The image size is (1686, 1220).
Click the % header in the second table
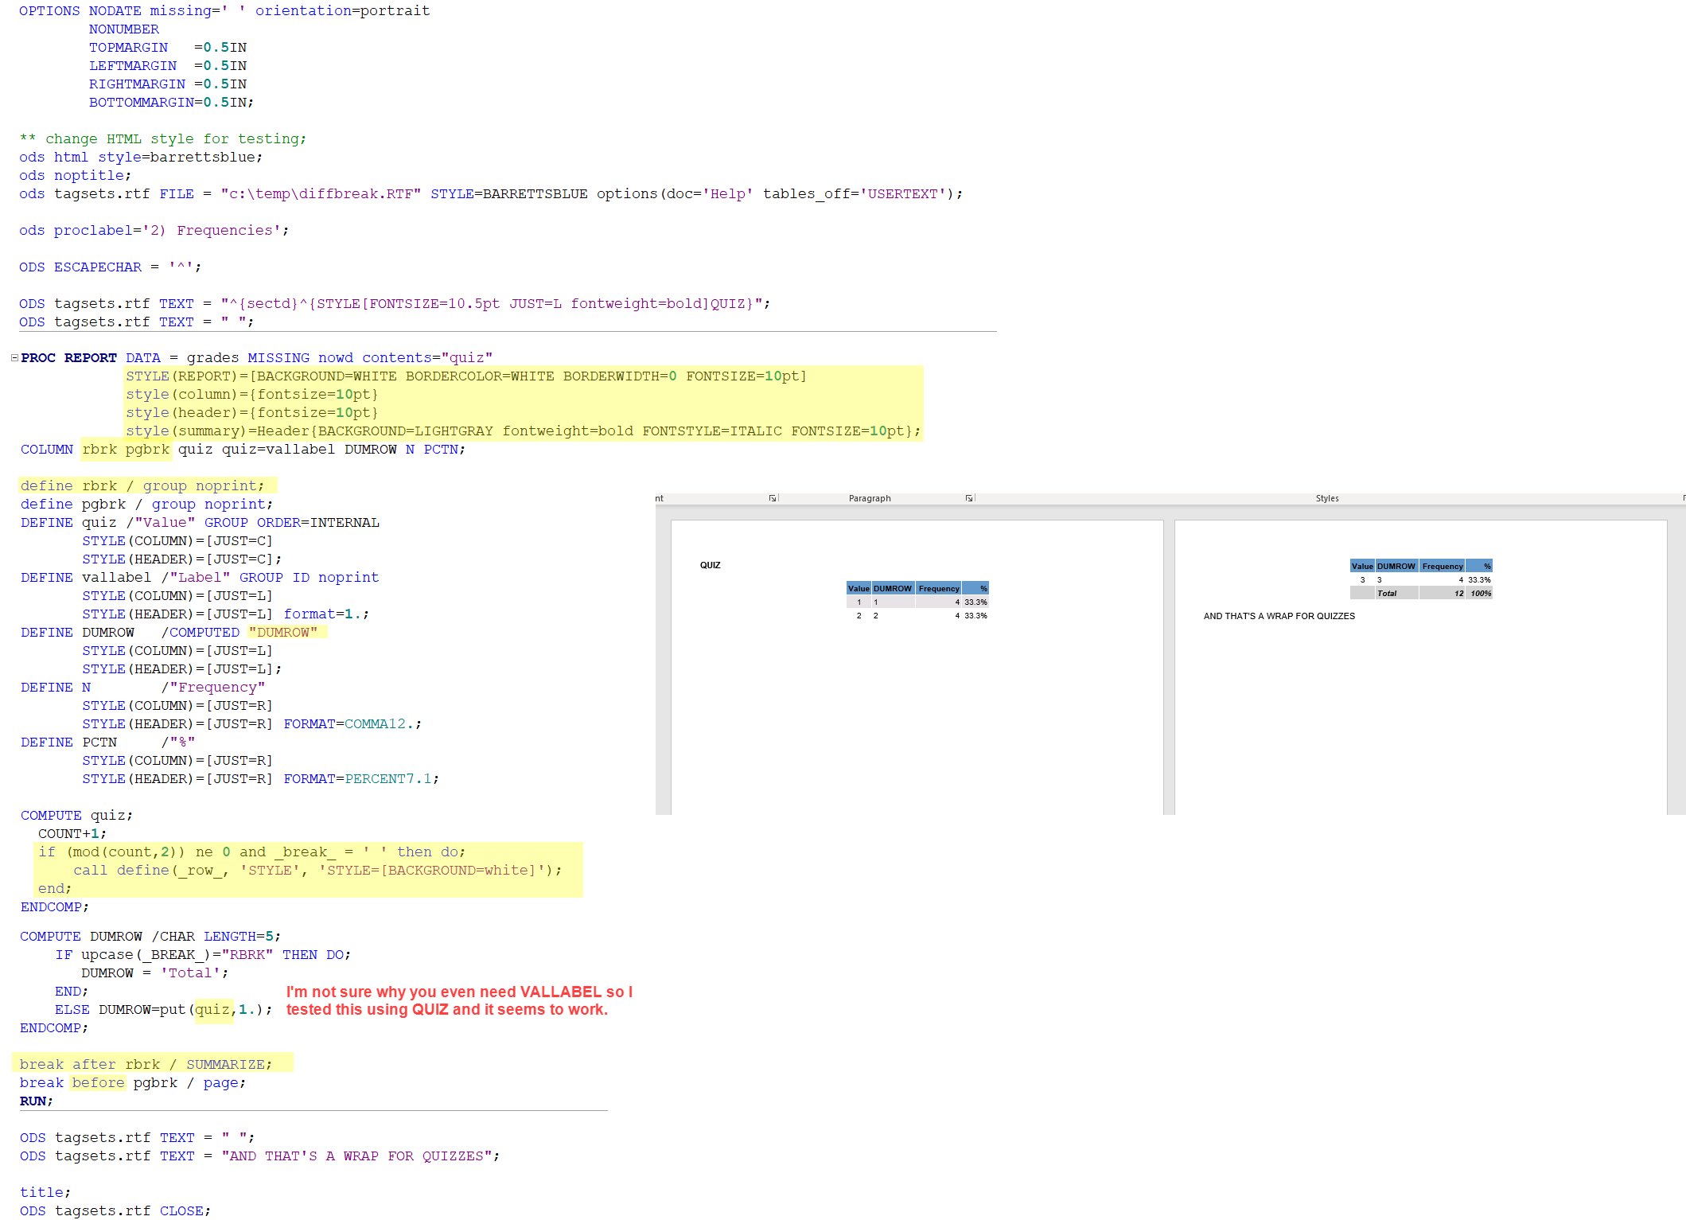point(1486,567)
